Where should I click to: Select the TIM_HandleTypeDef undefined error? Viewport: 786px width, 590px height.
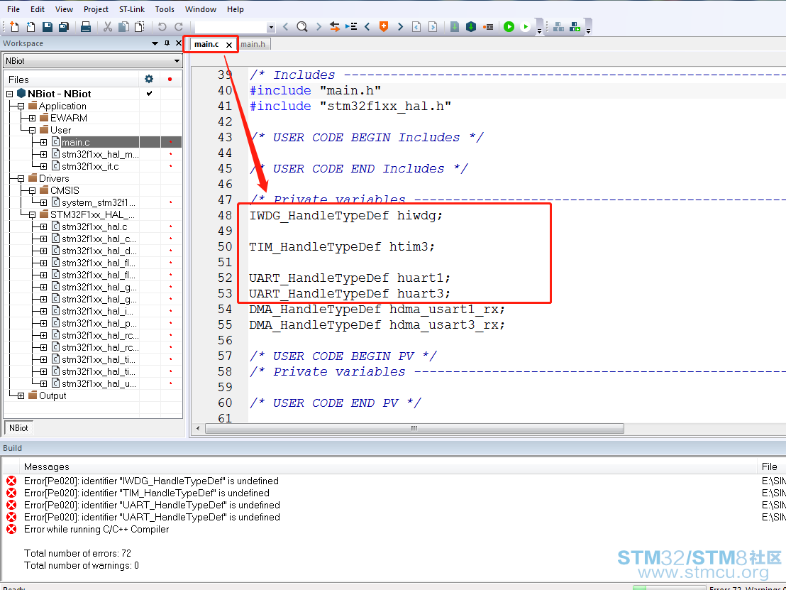(147, 493)
